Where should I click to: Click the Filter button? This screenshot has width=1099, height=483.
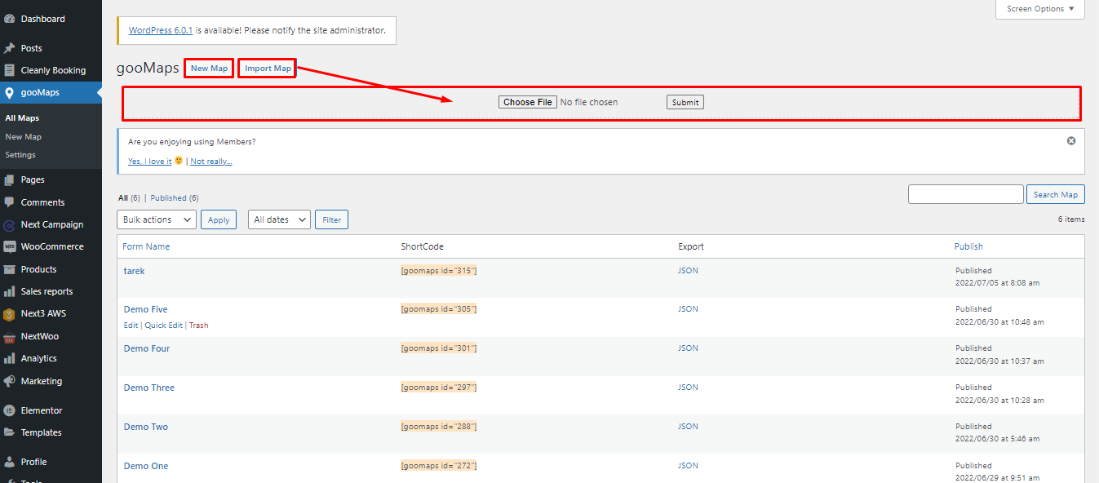point(331,219)
